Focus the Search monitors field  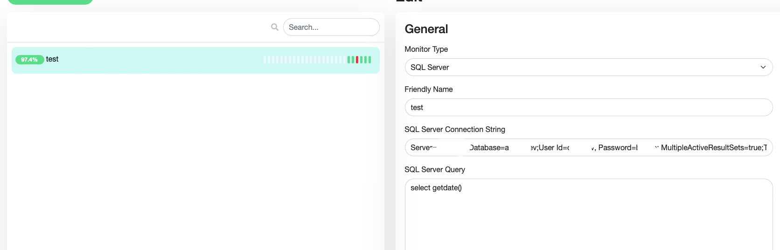[331, 27]
